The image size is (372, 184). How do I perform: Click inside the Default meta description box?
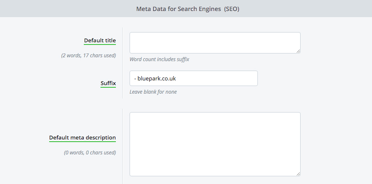click(215, 144)
